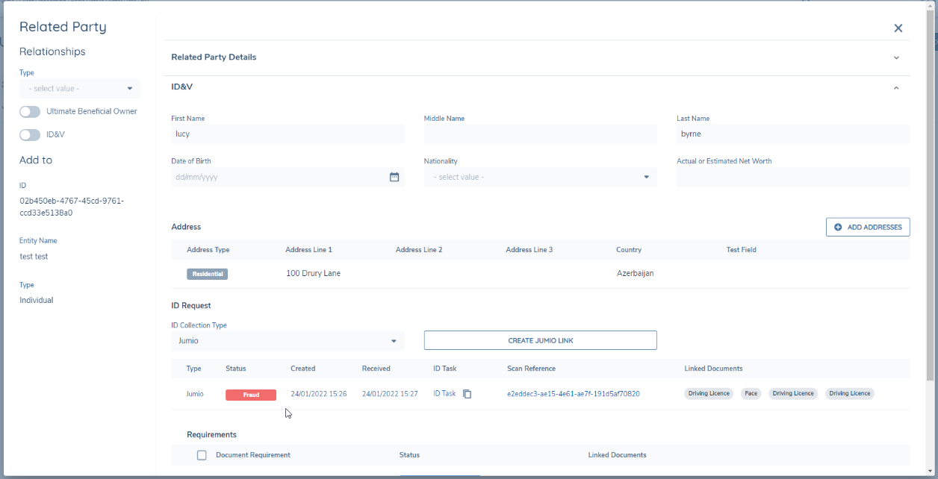Image resolution: width=938 pixels, height=479 pixels.
Task: Click the Residential address type badge
Action: (x=207, y=273)
